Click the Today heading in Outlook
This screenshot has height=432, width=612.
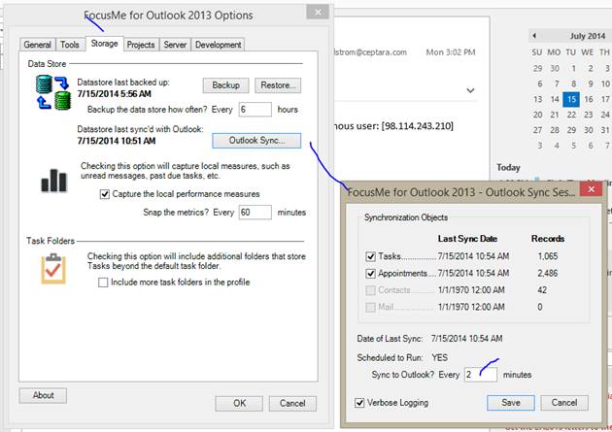pos(508,167)
